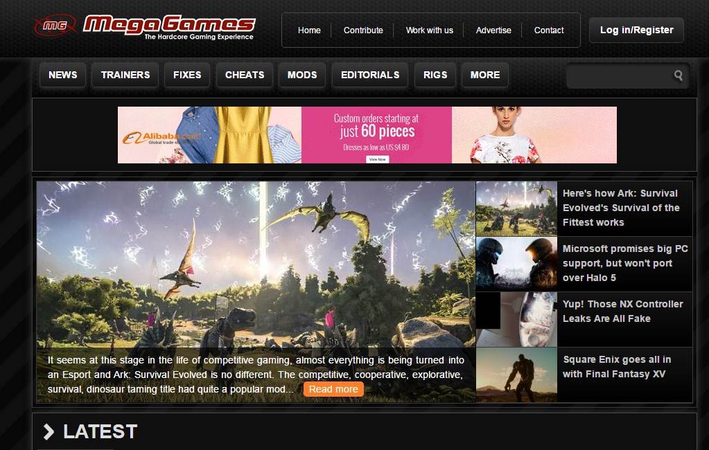This screenshot has width=709, height=450.
Task: Click the MegaGames wordmark logo
Action: tap(169, 27)
